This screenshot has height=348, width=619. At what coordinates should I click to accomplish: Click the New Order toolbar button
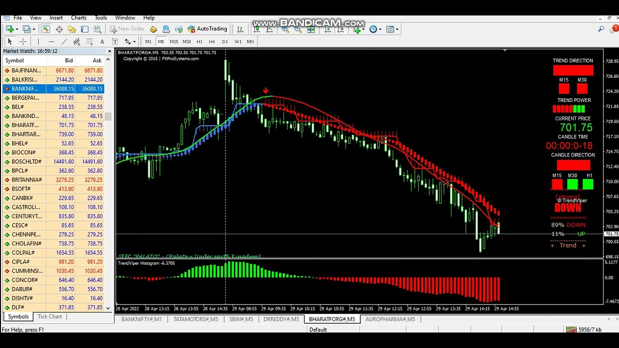tap(127, 29)
